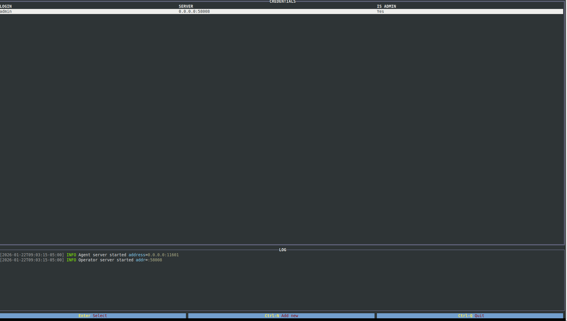The width and height of the screenshot is (567, 321).
Task: Focus the LOG panel title
Action: point(282,250)
